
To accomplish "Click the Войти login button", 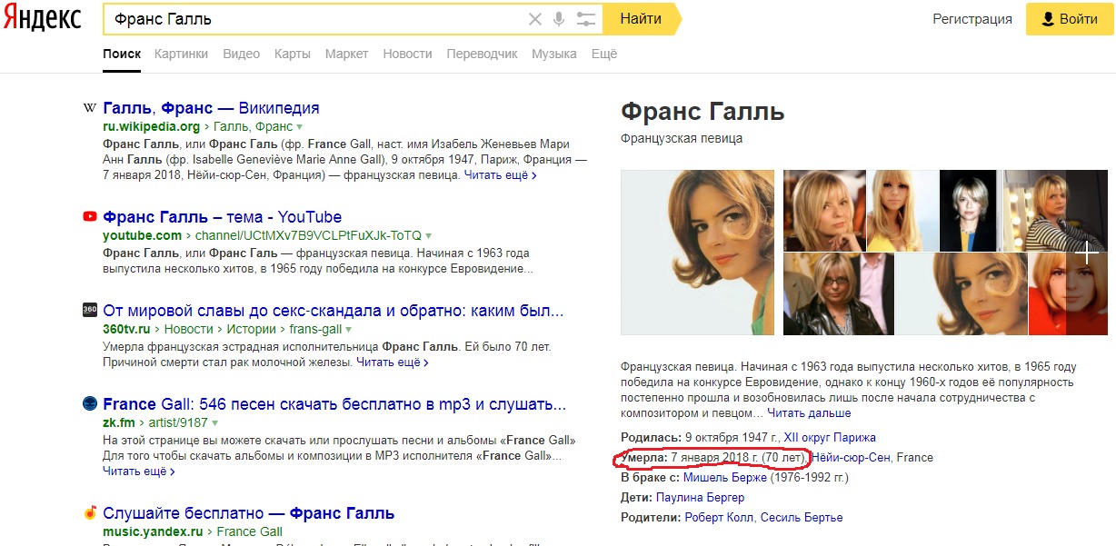I will [x=1069, y=19].
